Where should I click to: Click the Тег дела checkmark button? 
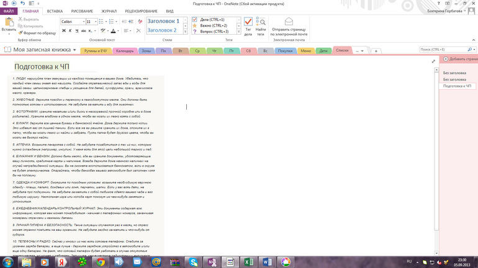[x=248, y=26]
